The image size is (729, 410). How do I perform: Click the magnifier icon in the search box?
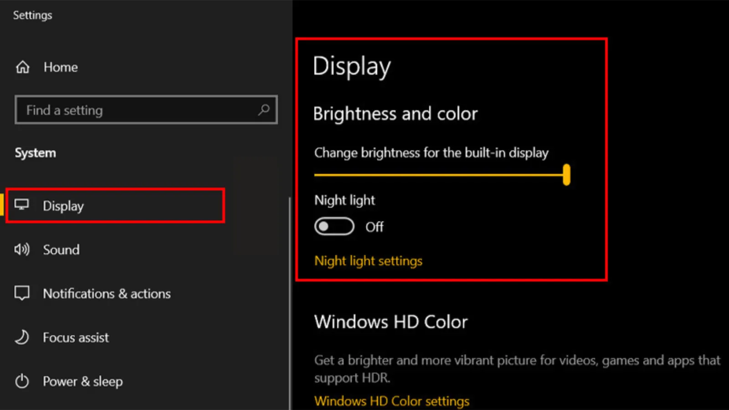(263, 110)
